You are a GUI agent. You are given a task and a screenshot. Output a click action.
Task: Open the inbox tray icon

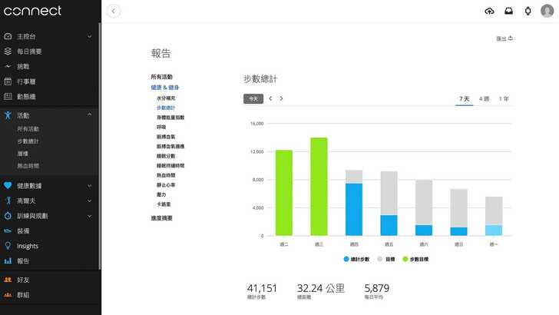(508, 11)
